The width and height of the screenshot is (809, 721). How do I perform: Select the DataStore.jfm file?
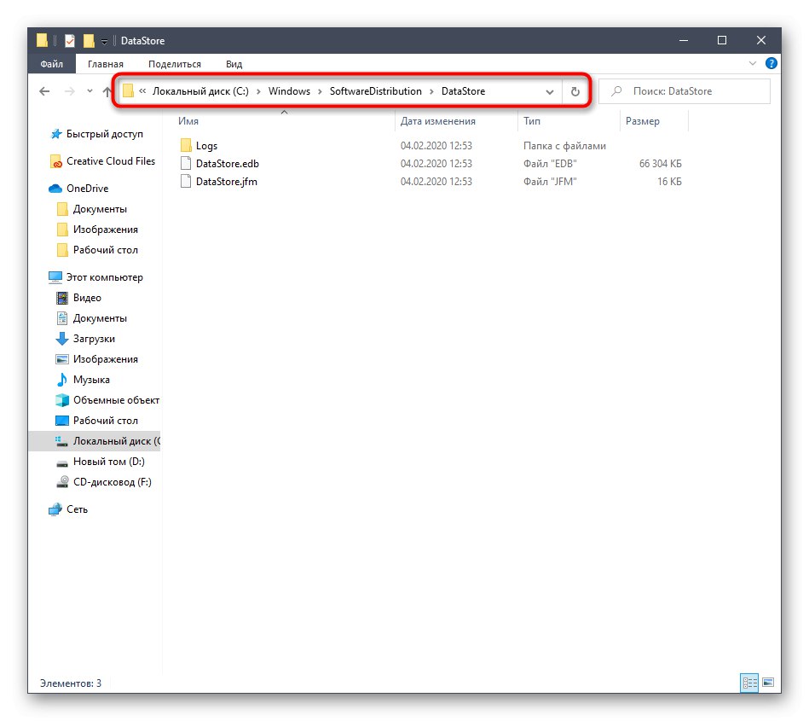(227, 182)
